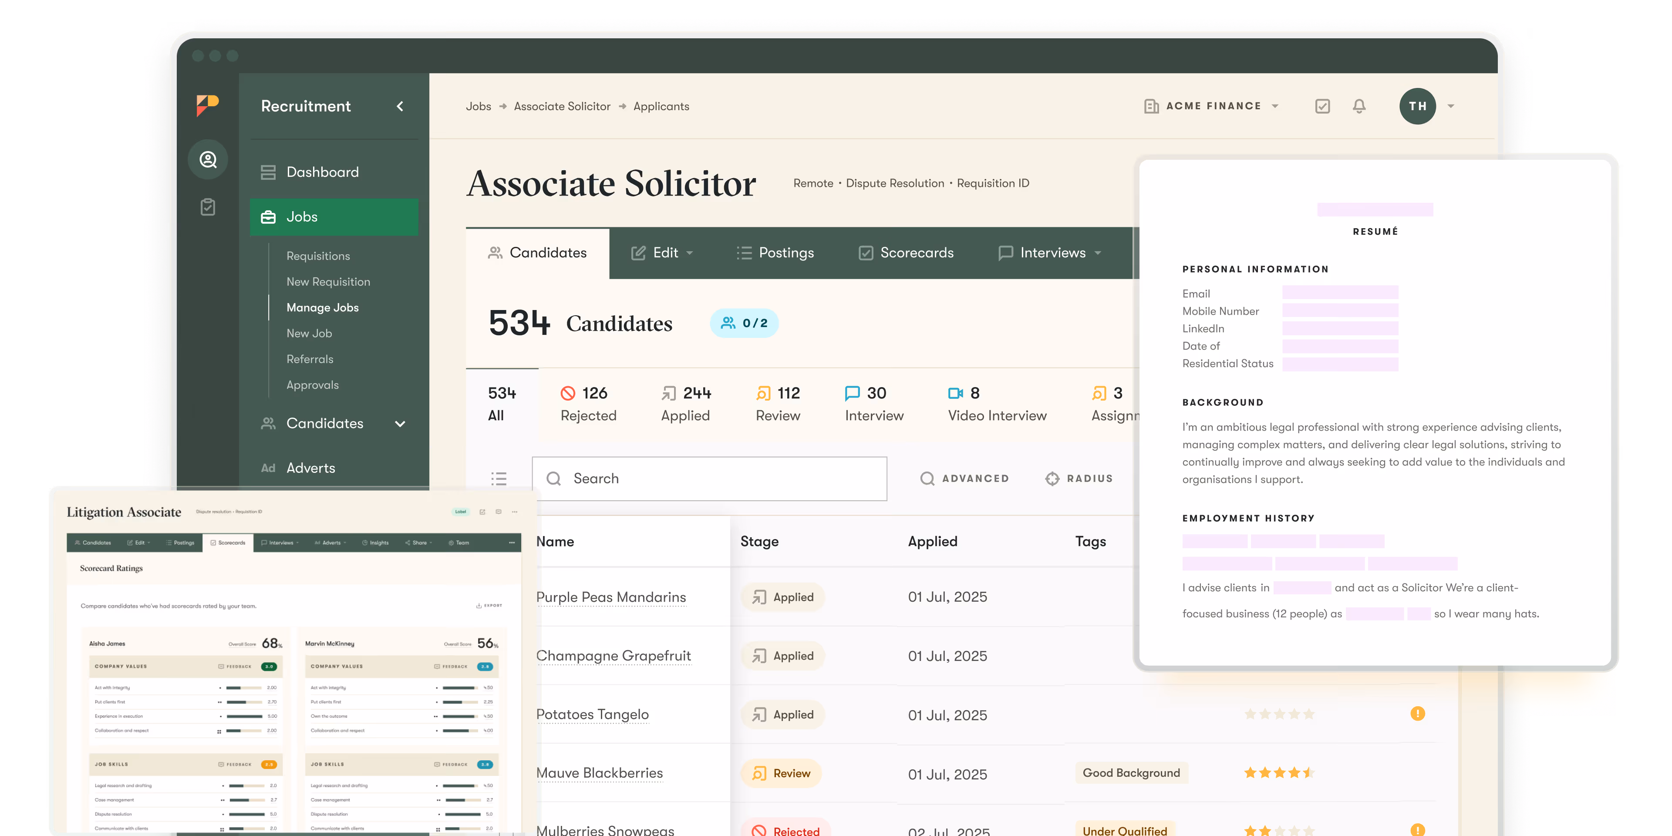1672x836 pixels.
Task: Expand the Candidates sidebar section chevron
Action: pos(400,424)
